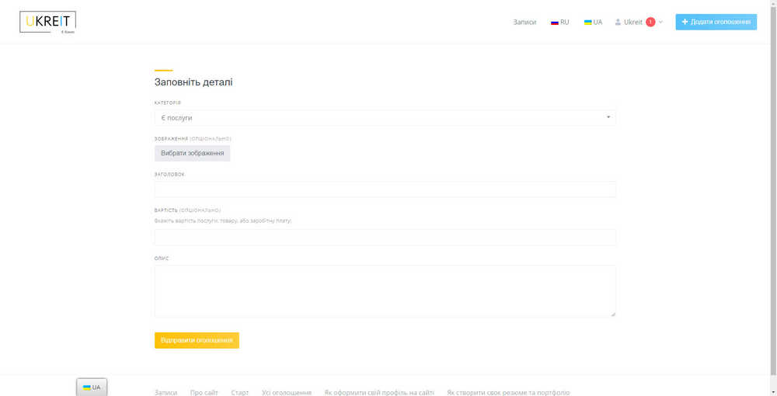This screenshot has width=777, height=396.
Task: Submit with Відправити оголошення button
Action: pyautogui.click(x=197, y=340)
